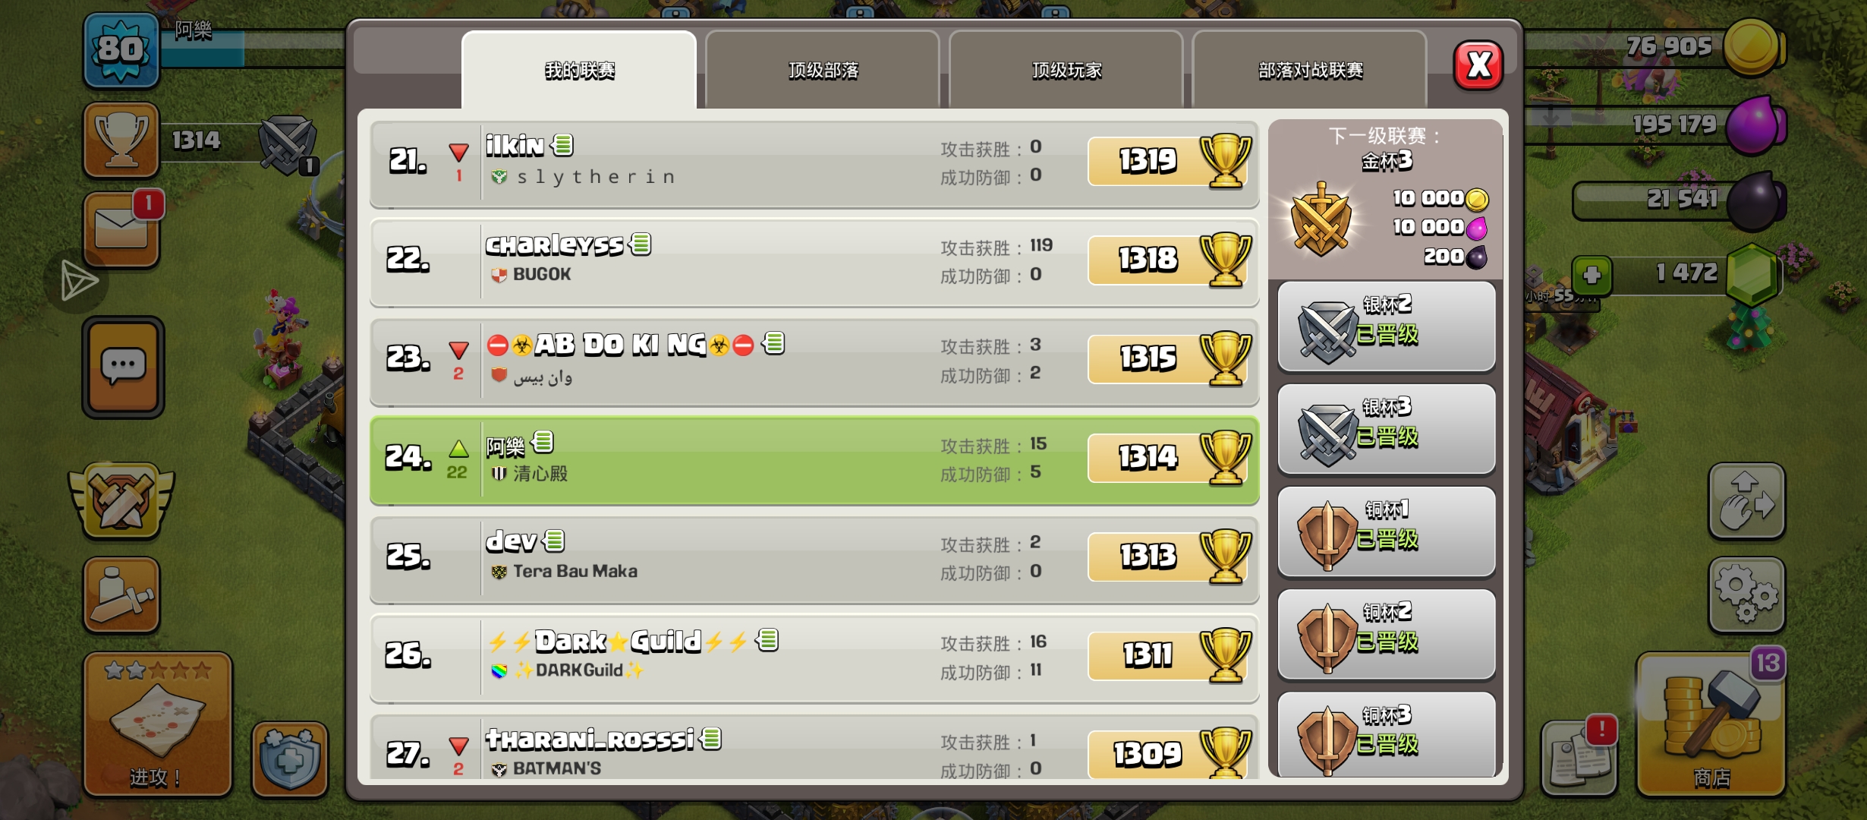This screenshot has width=1867, height=820.
Task: Open the chat speech bubble button
Action: click(x=123, y=367)
